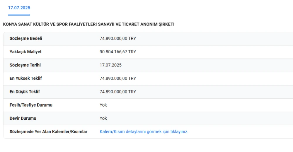The image size is (293, 152).
Task: Click the KONYA SANAT KÜLTÜR company name heading
Action: click(88, 24)
